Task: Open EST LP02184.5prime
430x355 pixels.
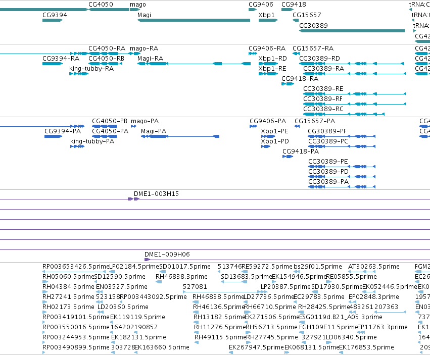Action: (134, 267)
